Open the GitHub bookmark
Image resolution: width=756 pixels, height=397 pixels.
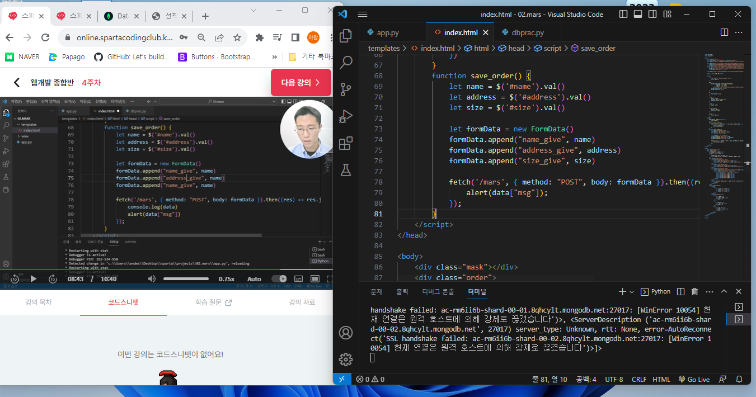[x=132, y=56]
